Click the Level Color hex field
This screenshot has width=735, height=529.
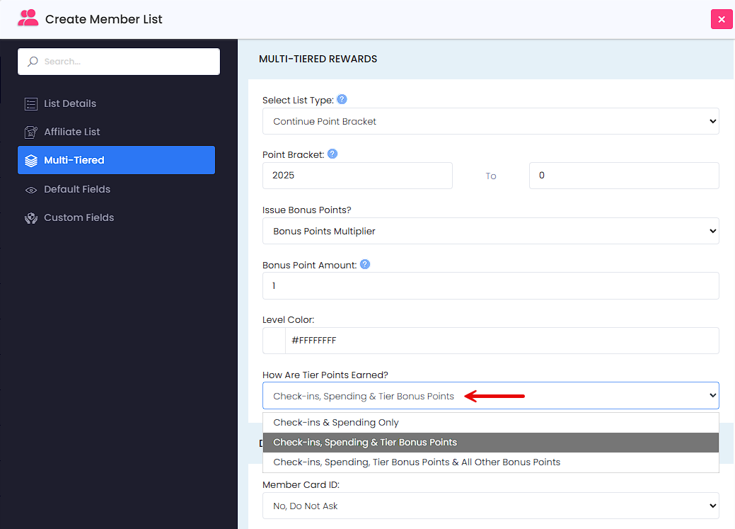[x=502, y=341]
